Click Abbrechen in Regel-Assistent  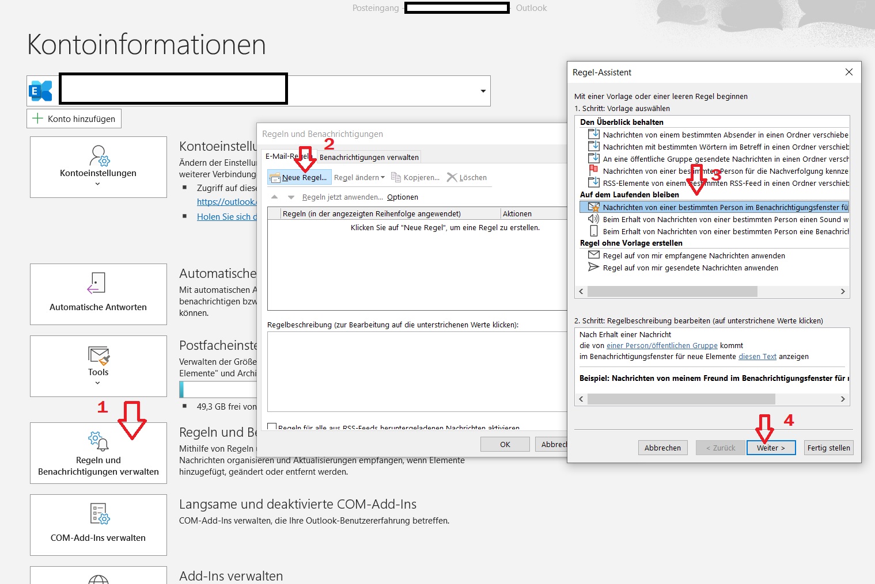[662, 448]
